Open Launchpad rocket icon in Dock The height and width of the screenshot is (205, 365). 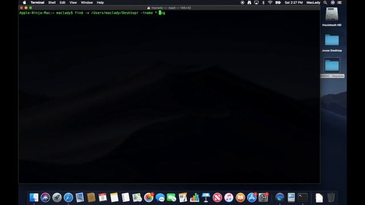pyautogui.click(x=57, y=198)
